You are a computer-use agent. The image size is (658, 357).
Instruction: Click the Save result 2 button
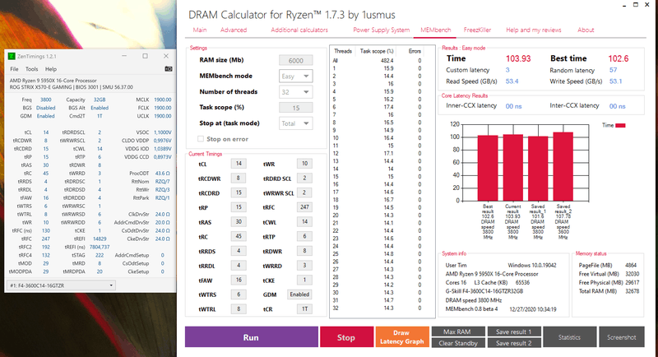pyautogui.click(x=513, y=343)
